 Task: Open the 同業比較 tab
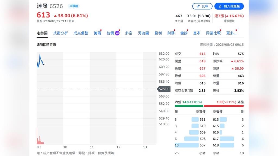point(213,33)
